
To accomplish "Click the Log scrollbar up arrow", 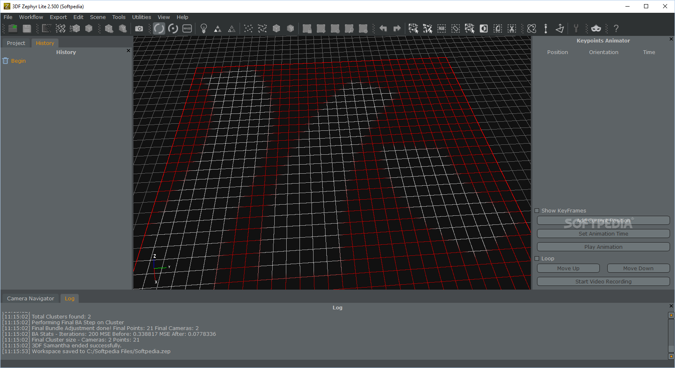I will point(671,315).
